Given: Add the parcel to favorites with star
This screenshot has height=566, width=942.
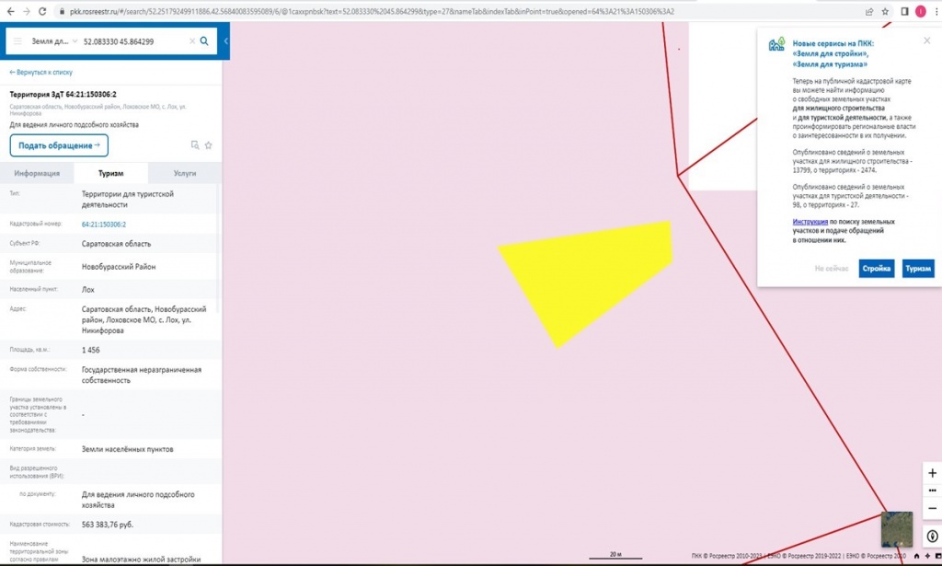Looking at the screenshot, I should 209,145.
